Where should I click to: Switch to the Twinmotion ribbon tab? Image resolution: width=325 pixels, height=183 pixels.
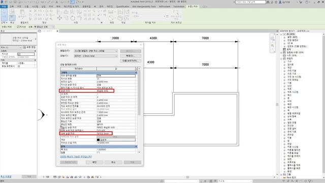tap(179, 7)
